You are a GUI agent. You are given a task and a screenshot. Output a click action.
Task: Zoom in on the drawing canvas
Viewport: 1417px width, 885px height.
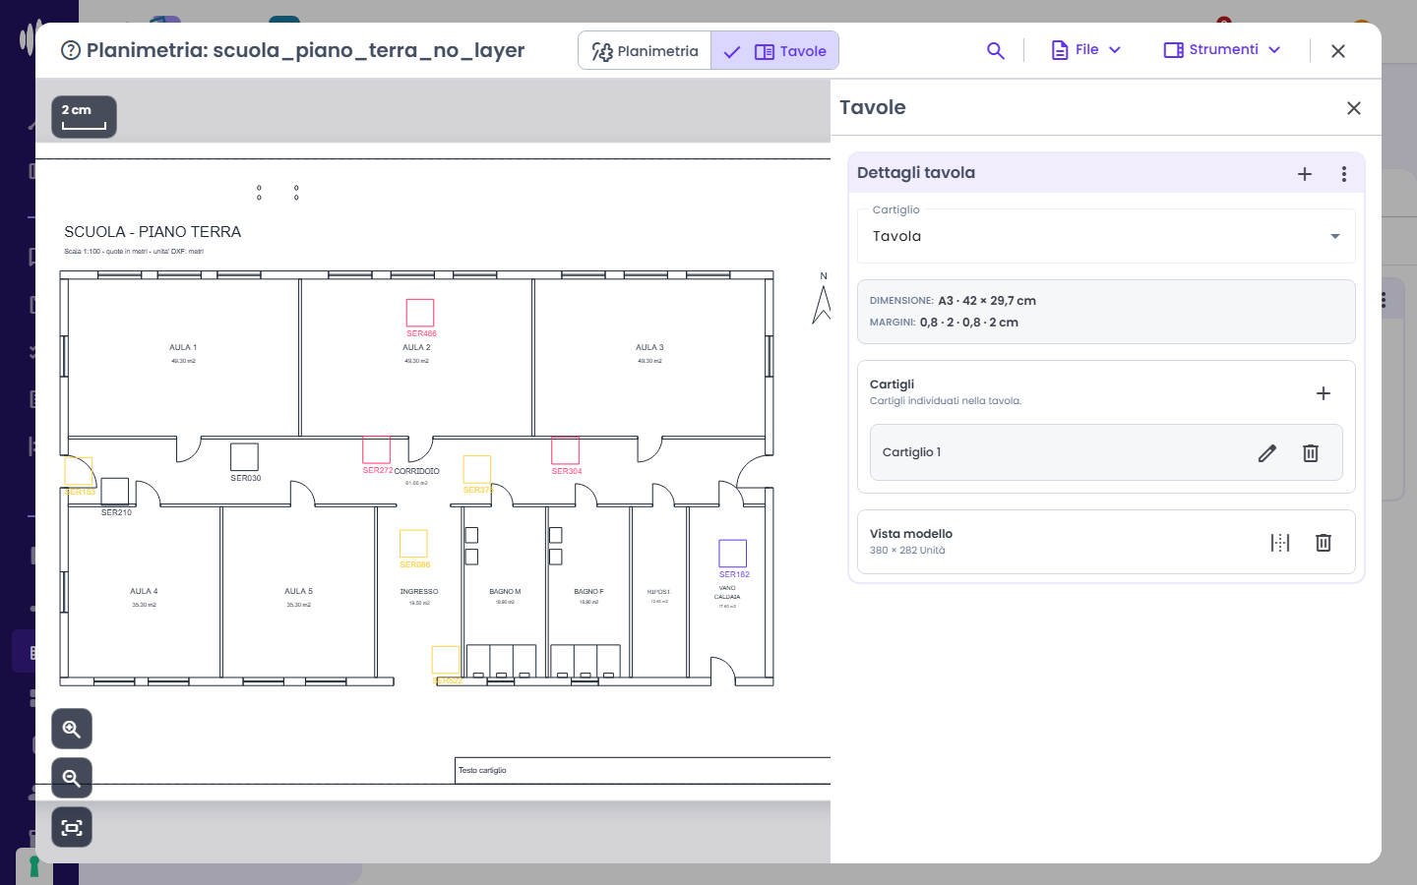pyautogui.click(x=72, y=729)
